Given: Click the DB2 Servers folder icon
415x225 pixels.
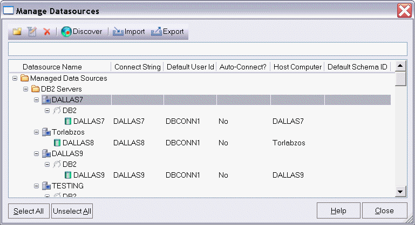Looking at the screenshot, I should [x=36, y=89].
